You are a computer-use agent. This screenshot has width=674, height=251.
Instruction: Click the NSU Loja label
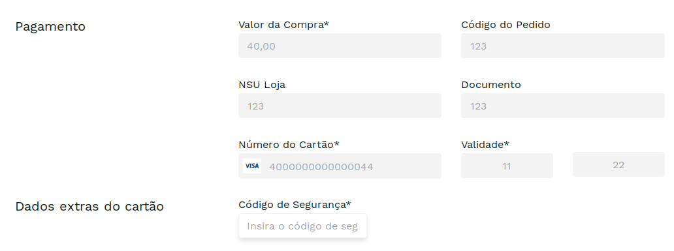(262, 85)
